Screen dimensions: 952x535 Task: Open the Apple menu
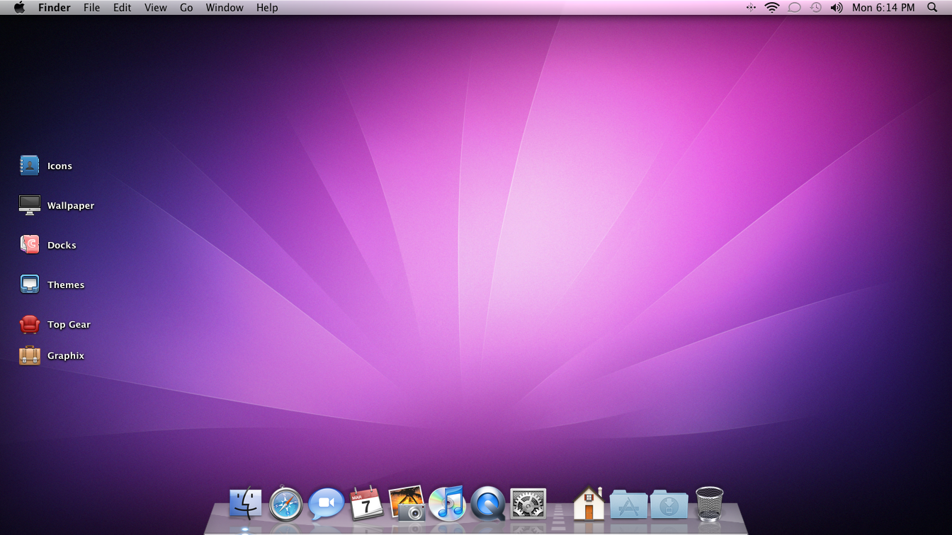click(19, 7)
